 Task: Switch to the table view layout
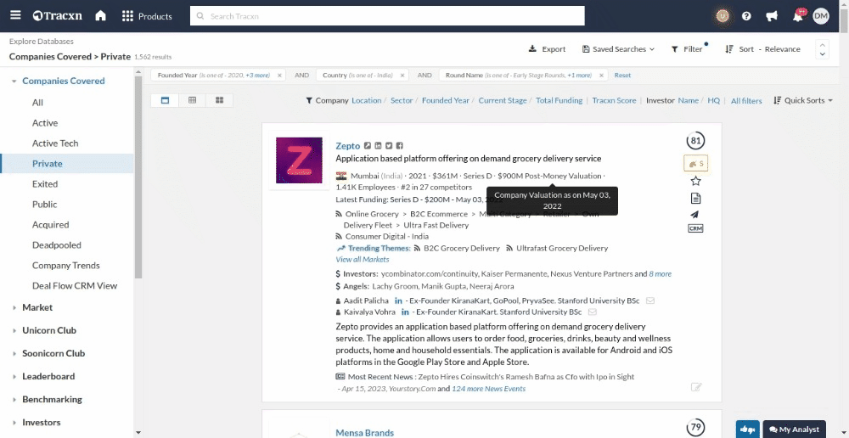click(x=193, y=100)
